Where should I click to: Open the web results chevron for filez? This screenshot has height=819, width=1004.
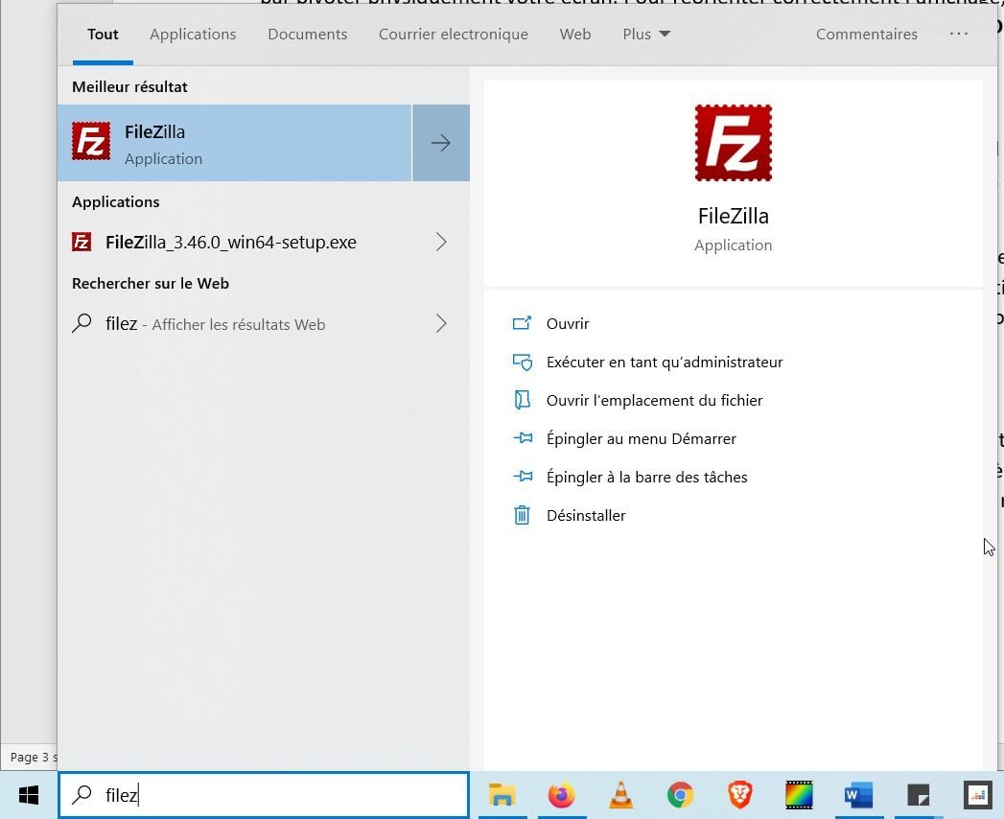[441, 323]
